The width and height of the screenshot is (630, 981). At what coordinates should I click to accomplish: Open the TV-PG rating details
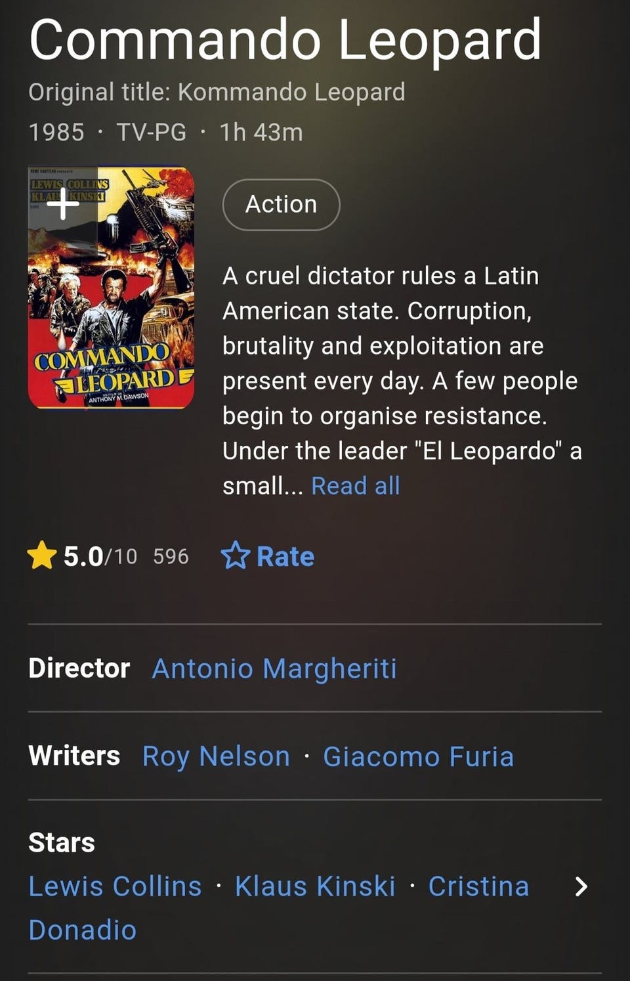coord(152,132)
